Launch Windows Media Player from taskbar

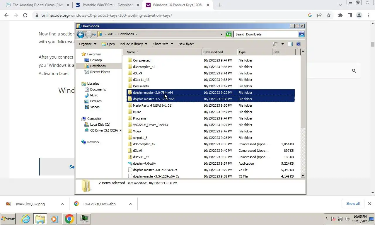[54, 219]
